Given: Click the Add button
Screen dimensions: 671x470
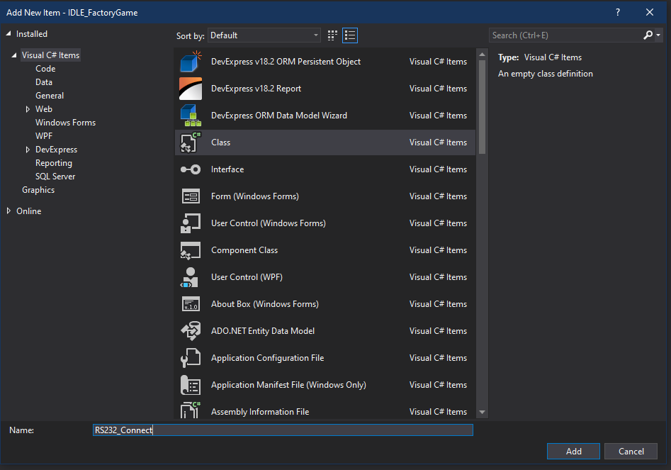Looking at the screenshot, I should click(573, 452).
